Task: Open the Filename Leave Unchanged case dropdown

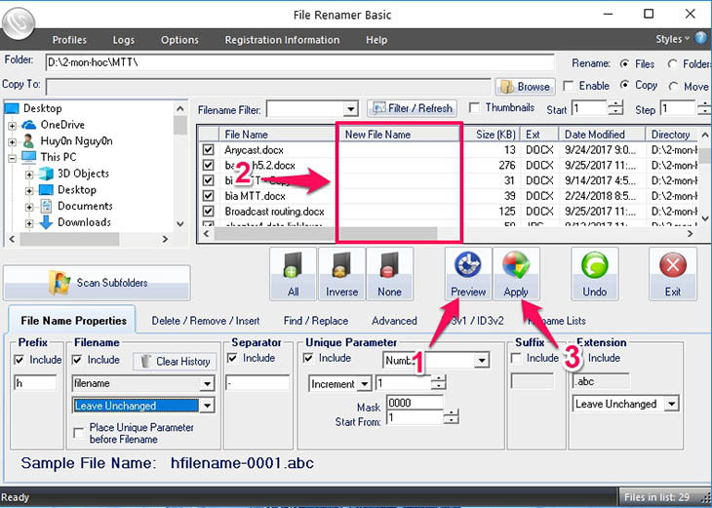Action: coord(207,406)
